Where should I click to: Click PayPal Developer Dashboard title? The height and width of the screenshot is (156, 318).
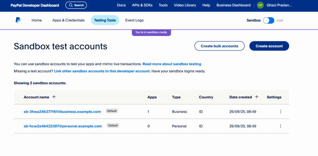35,5
